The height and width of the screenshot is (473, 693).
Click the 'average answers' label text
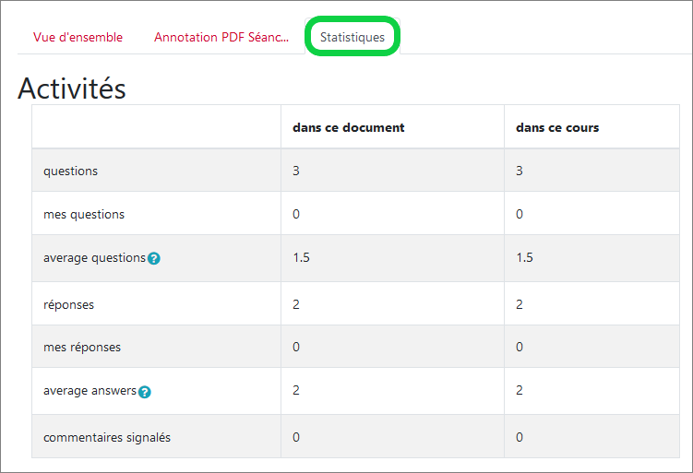tap(90, 391)
